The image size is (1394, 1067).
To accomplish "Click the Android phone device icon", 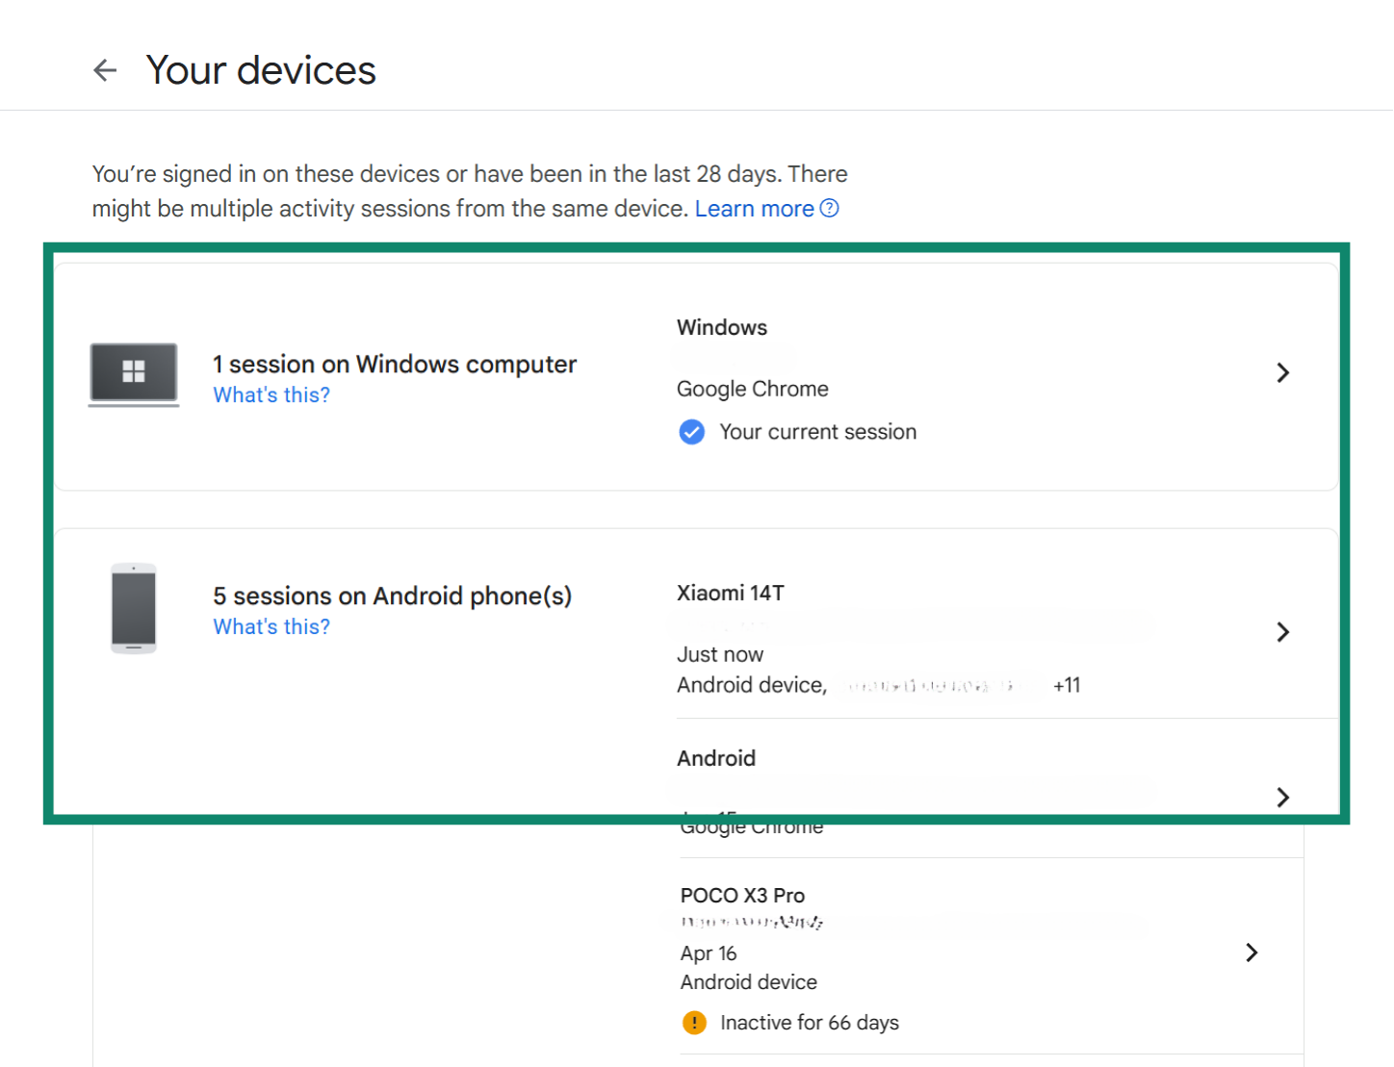I will (x=134, y=608).
